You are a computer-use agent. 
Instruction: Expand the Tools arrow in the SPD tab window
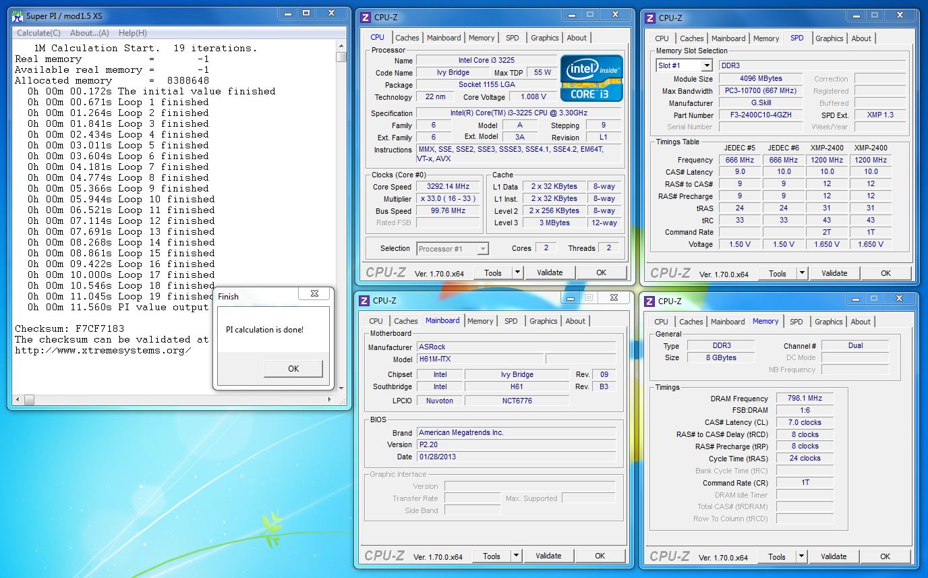click(802, 273)
